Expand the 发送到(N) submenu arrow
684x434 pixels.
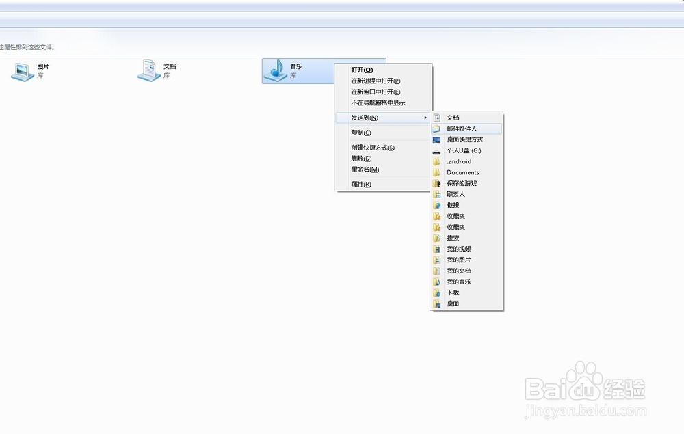tap(425, 118)
